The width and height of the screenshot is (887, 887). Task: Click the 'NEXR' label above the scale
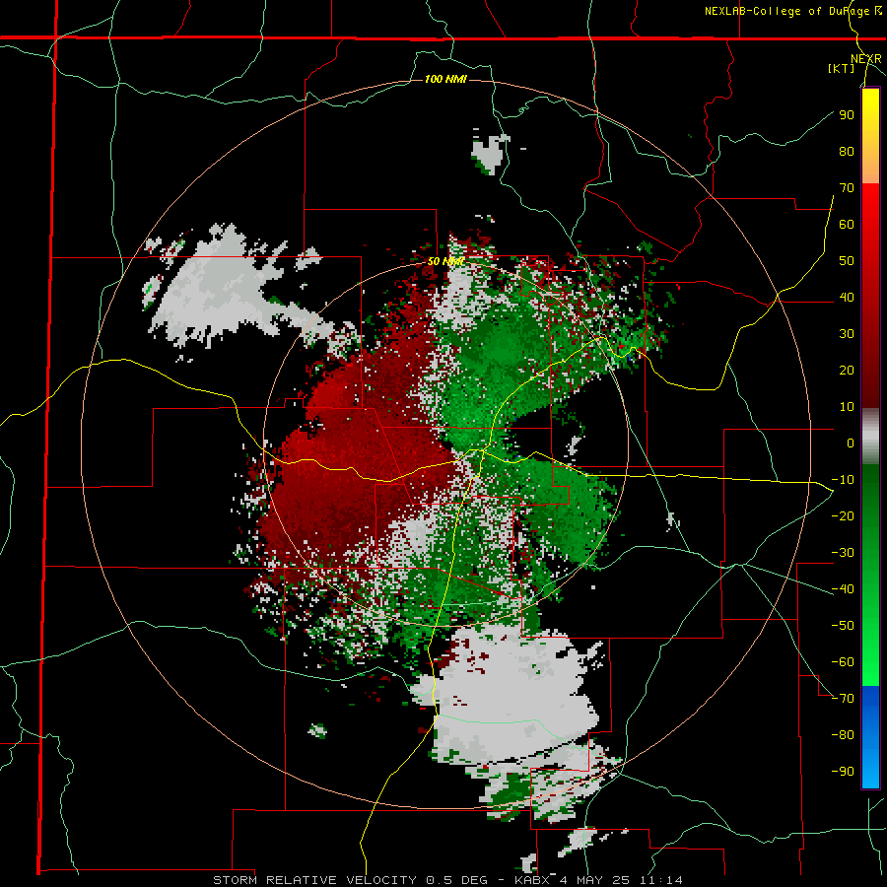click(x=866, y=59)
